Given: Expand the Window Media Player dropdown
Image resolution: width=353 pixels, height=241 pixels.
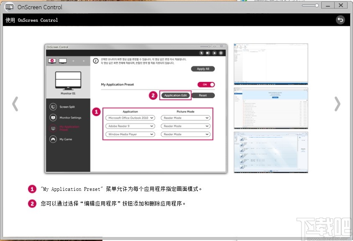Looking at the screenshot, I should point(130,134).
